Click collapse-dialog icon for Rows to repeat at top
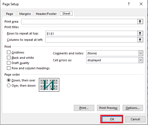The height and width of the screenshot is (125, 148). [x=140, y=33]
